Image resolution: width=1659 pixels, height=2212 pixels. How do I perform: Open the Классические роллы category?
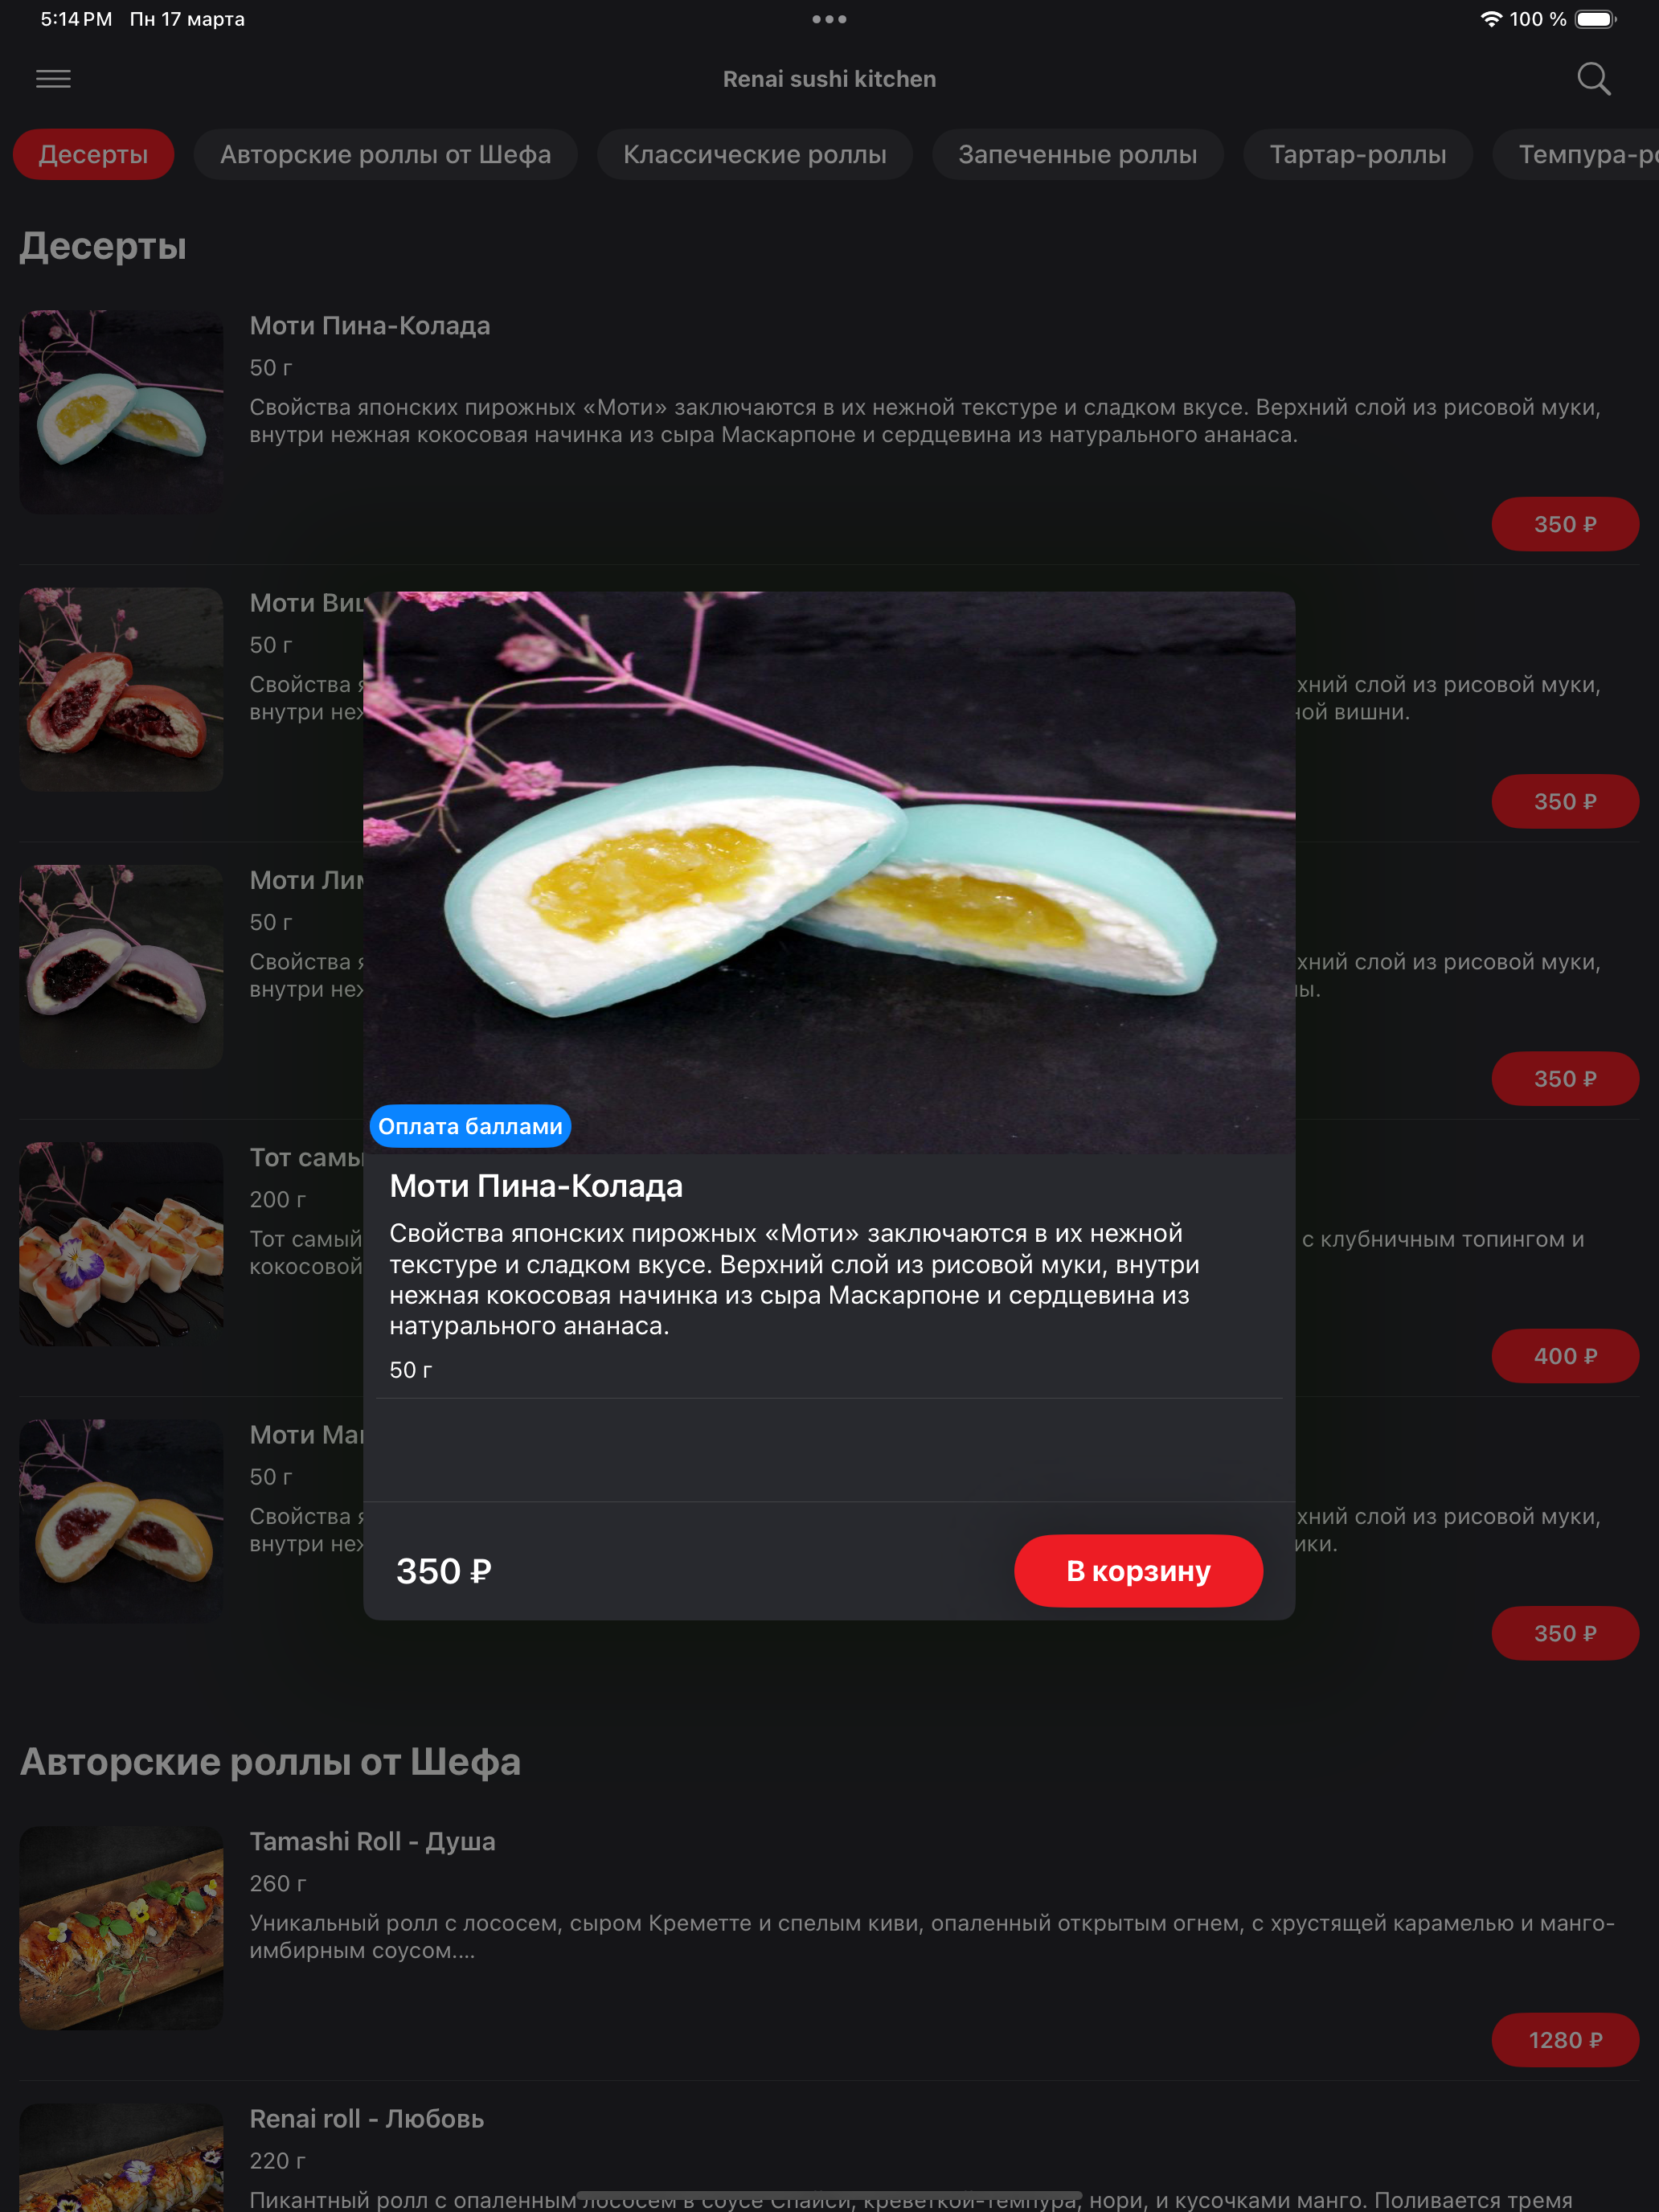[x=754, y=154]
